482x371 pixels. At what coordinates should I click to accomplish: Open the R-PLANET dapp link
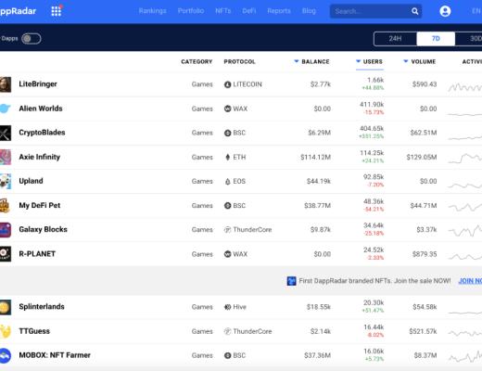37,254
